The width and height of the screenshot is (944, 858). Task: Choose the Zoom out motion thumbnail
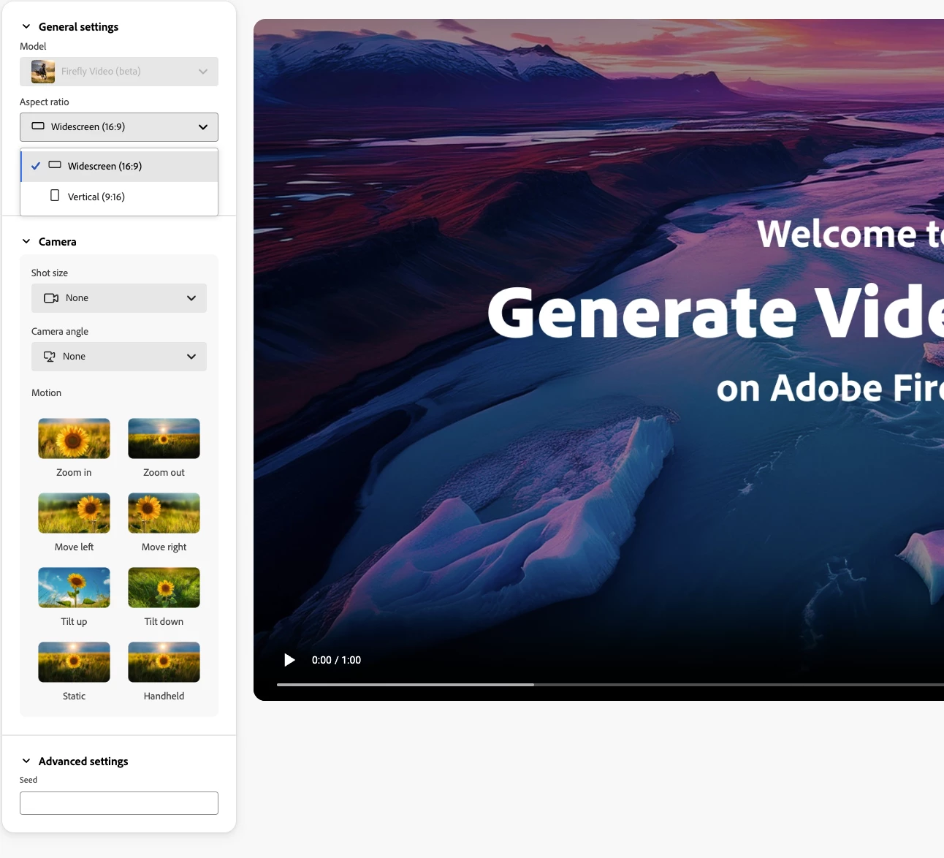(x=164, y=439)
